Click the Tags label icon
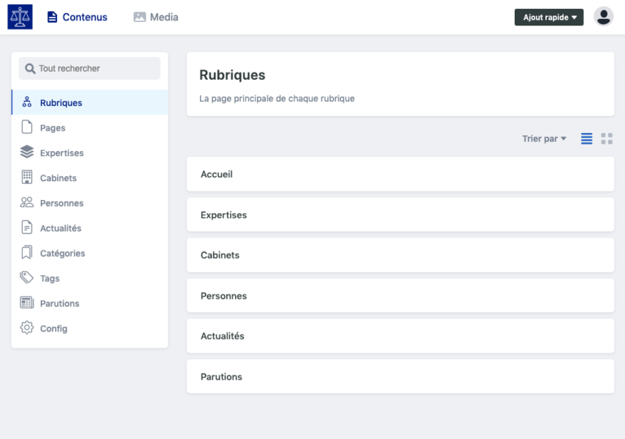 (x=27, y=278)
